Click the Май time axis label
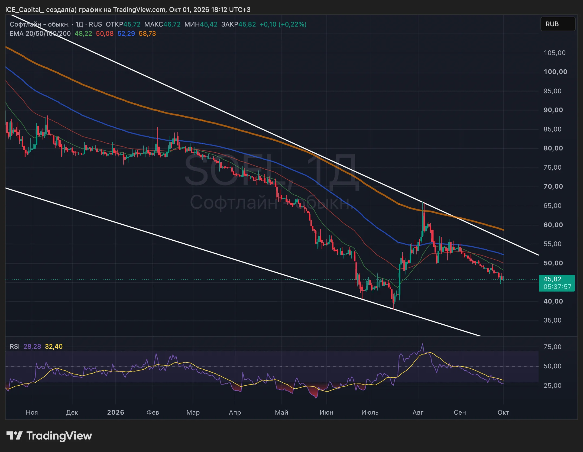 281,412
